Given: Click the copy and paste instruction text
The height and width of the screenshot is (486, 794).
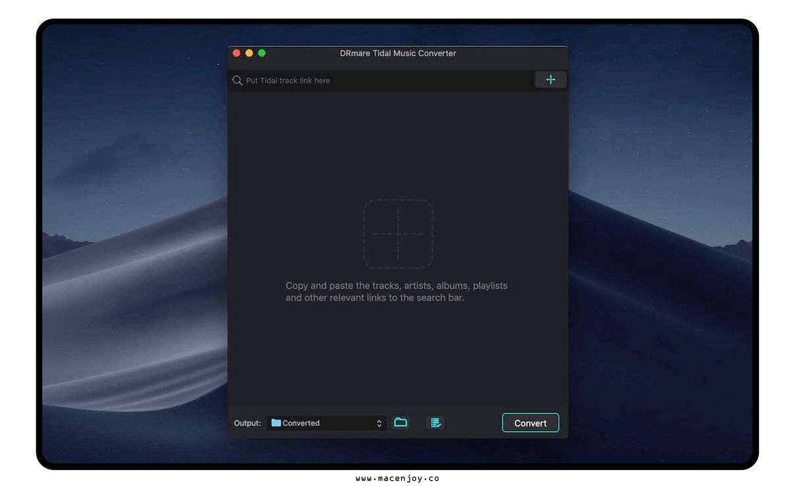Looking at the screenshot, I should pyautogui.click(x=397, y=292).
